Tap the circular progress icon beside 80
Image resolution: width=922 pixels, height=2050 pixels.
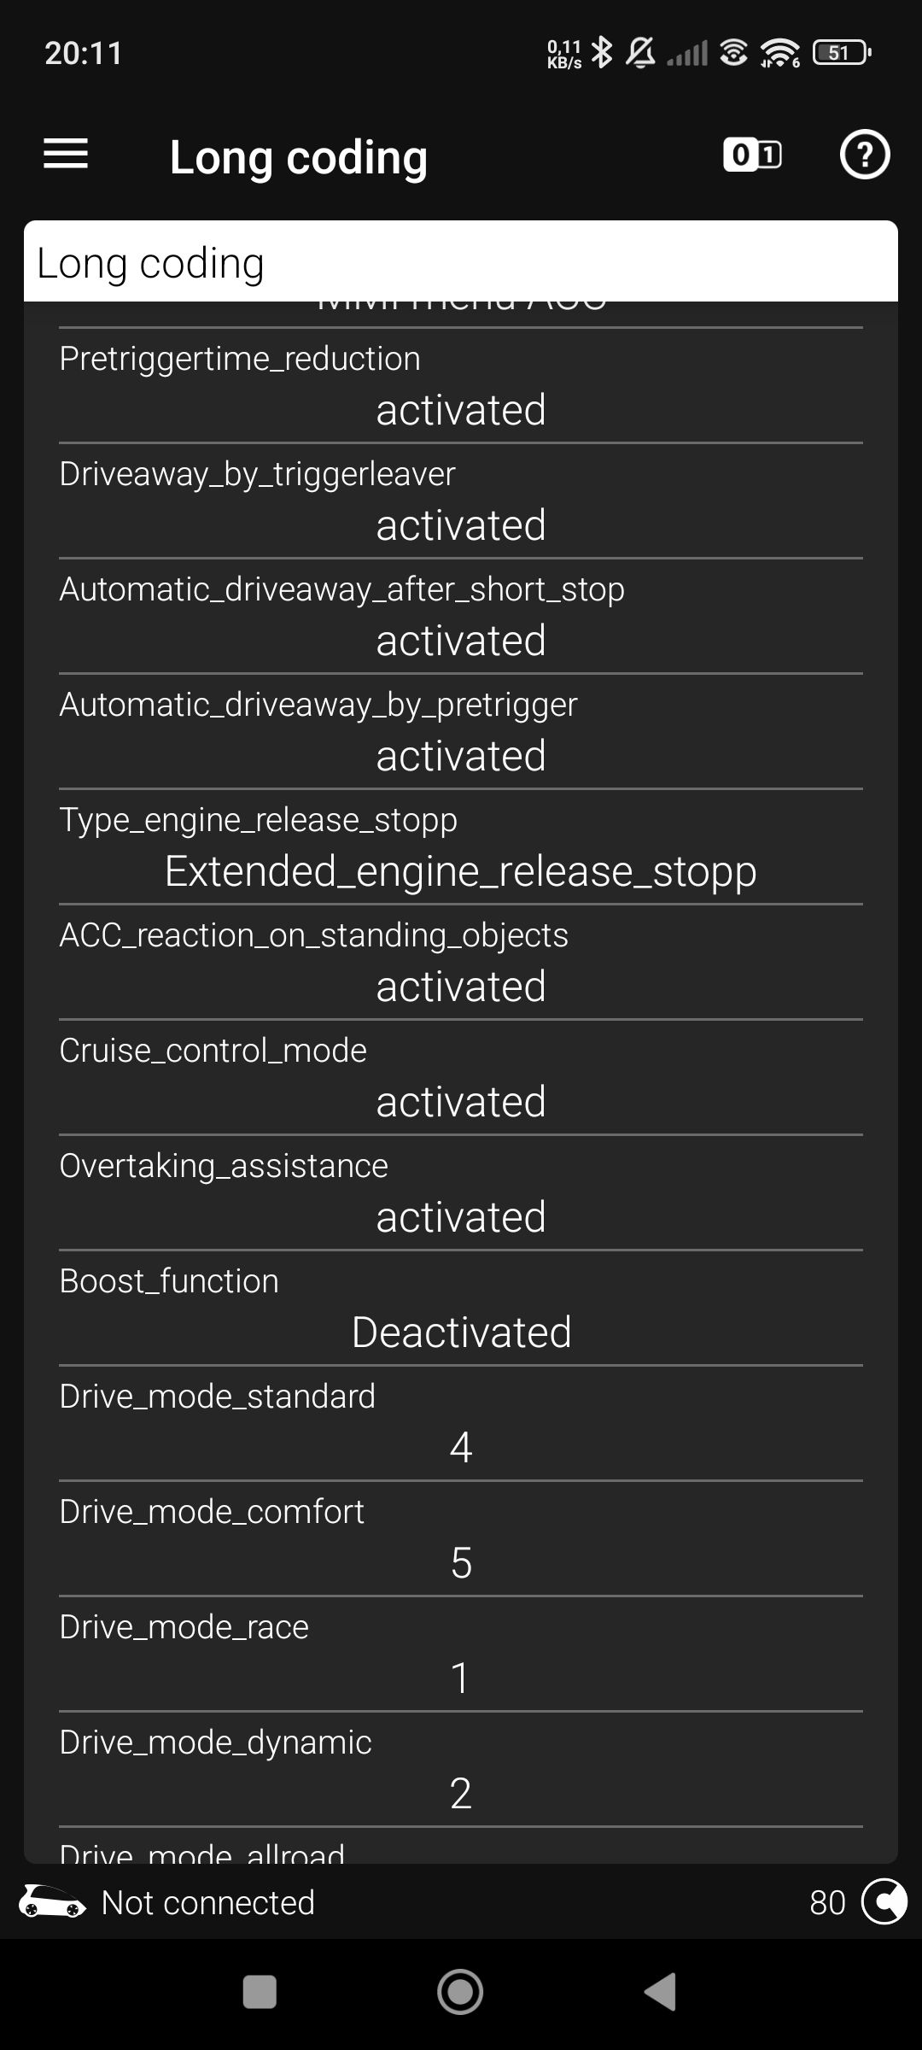coord(884,1902)
